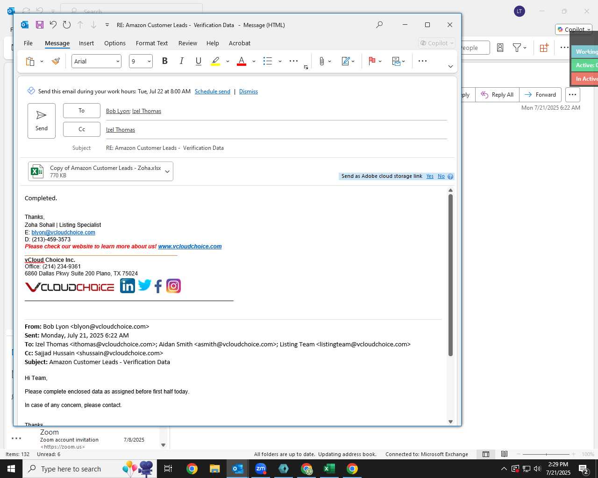Open more actions ellipsis beside Forward
Image resolution: width=598 pixels, height=478 pixels.
click(x=572, y=95)
